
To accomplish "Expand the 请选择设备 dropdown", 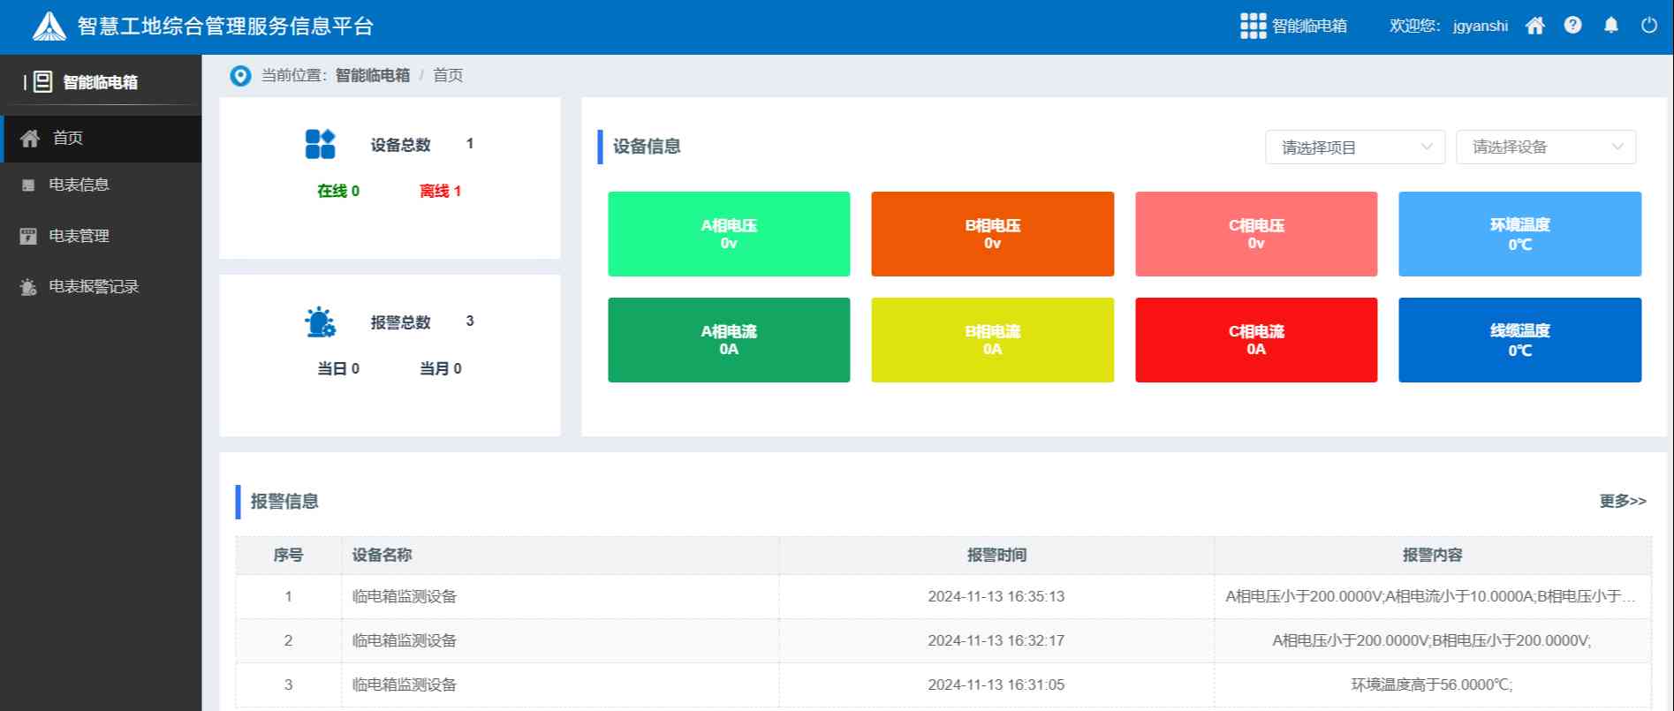I will 1545,147.
